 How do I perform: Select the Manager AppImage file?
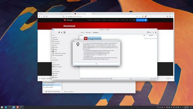(93, 38)
